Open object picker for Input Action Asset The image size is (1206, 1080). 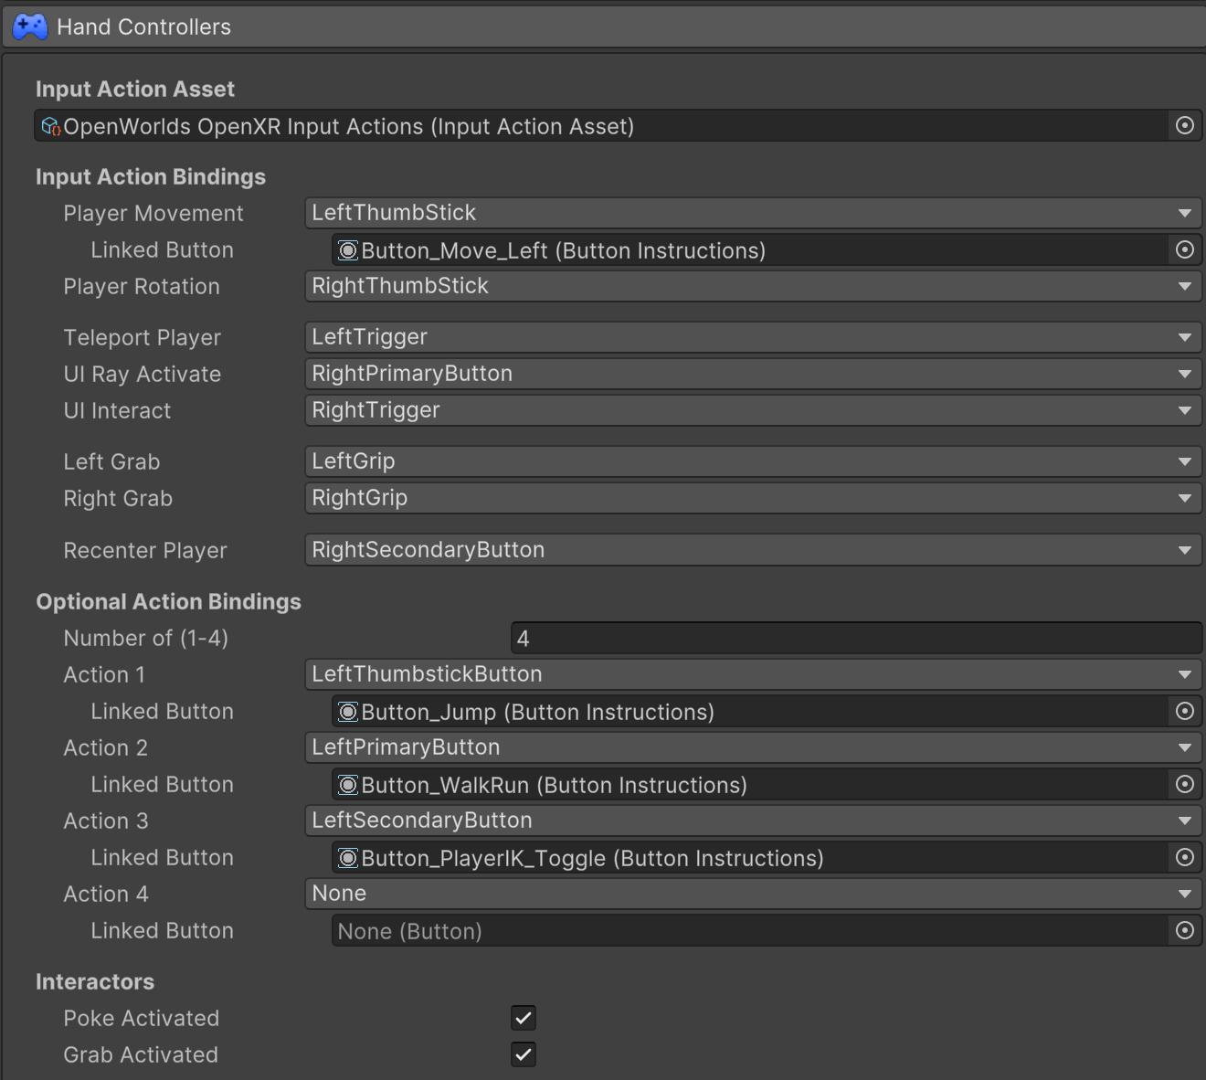(1184, 126)
